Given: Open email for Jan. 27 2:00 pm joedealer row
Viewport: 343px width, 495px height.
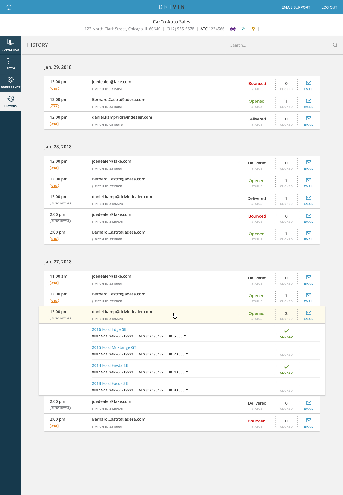Looking at the screenshot, I should (x=308, y=405).
